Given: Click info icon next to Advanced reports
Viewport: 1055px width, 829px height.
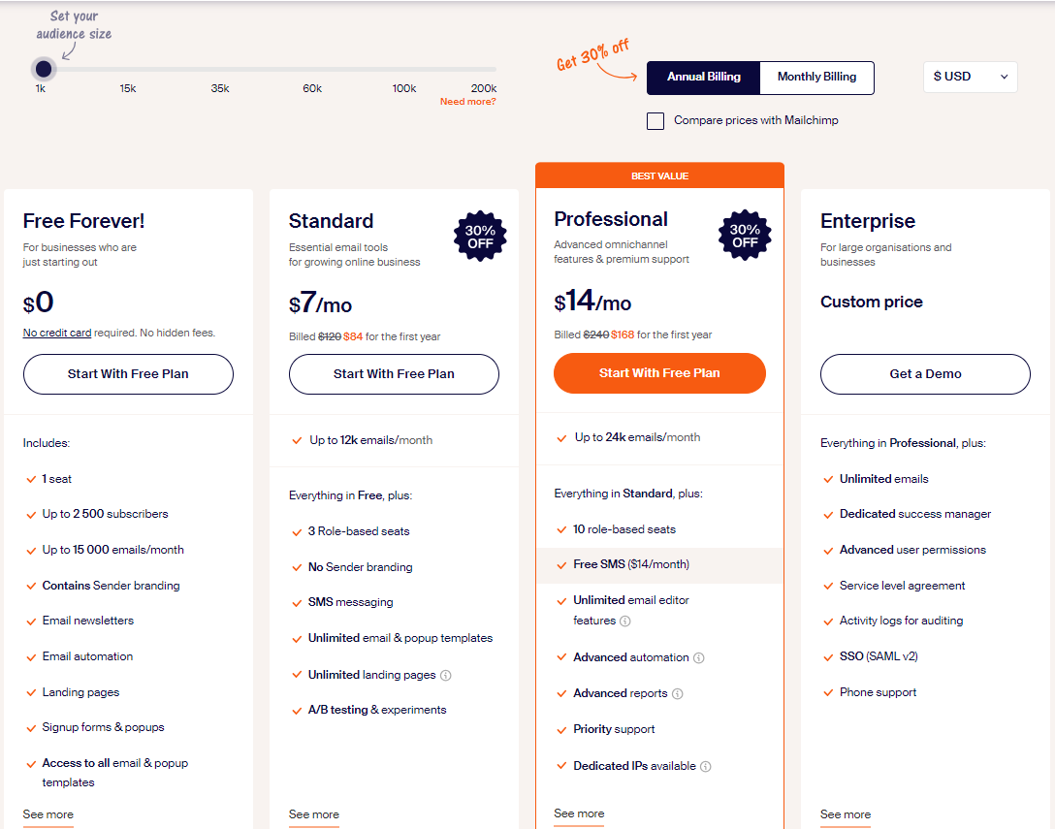Looking at the screenshot, I should [678, 694].
